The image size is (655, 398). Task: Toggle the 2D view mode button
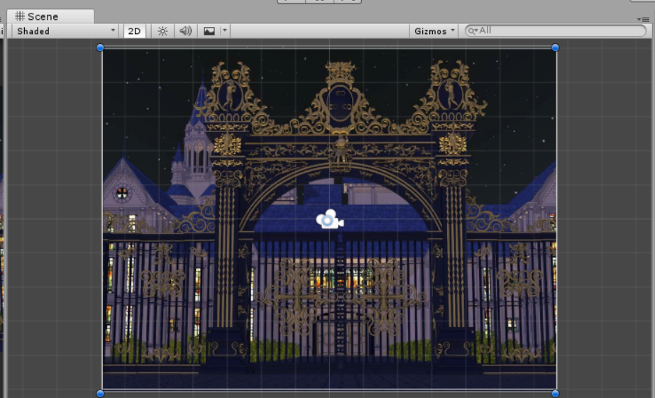[x=134, y=31]
